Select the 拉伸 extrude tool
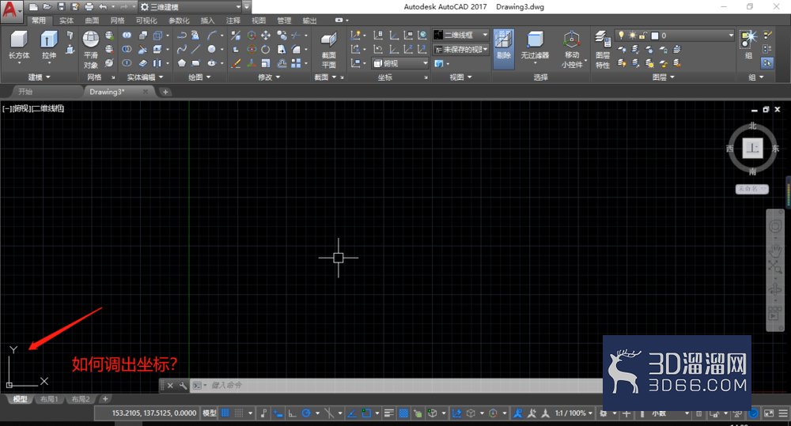Viewport: 791px width, 426px height. tap(49, 45)
